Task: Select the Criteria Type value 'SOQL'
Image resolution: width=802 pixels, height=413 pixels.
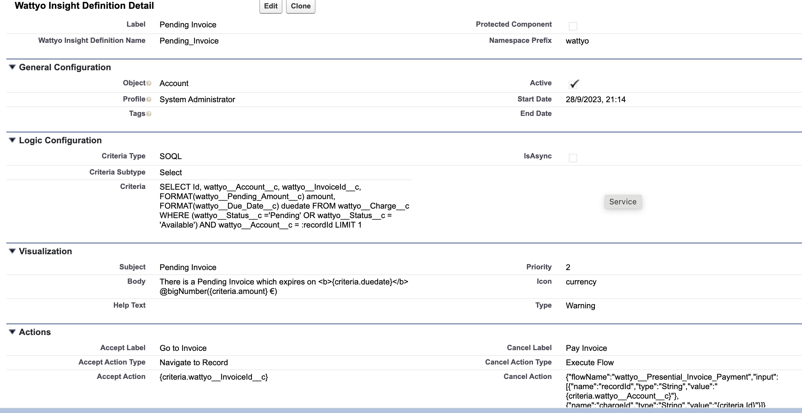Action: coord(171,156)
